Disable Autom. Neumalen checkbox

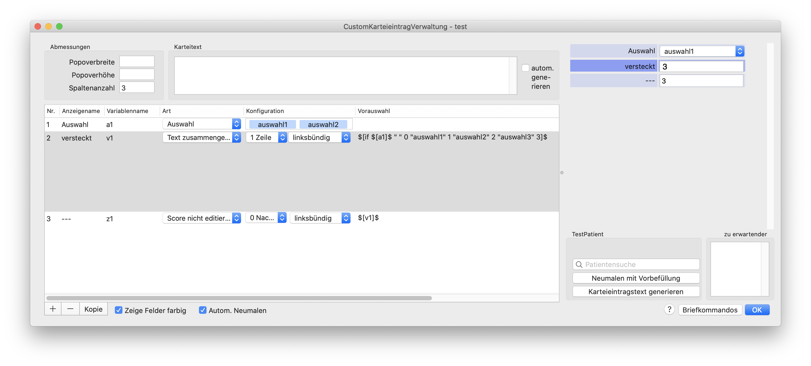click(203, 310)
